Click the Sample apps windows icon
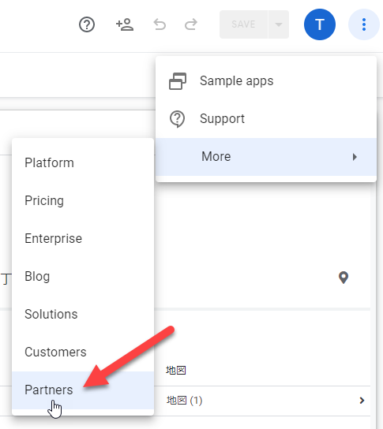The image size is (383, 429). [178, 81]
